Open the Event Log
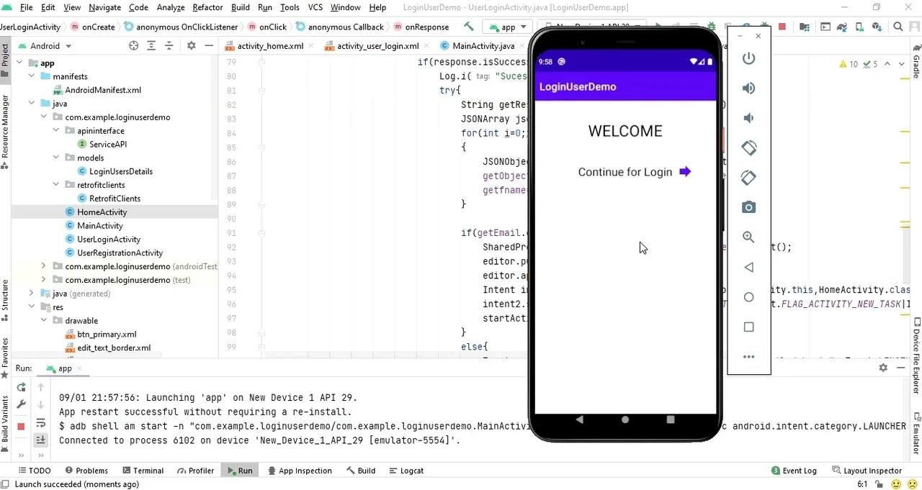This screenshot has height=490, width=922. (x=799, y=470)
